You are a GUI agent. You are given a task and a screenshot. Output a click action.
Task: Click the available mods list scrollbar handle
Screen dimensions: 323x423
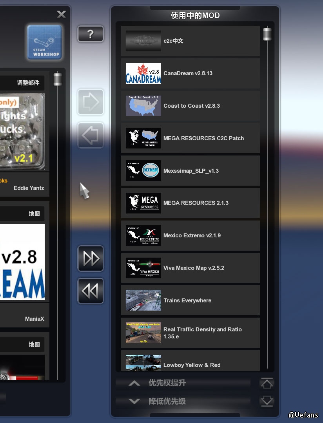(x=58, y=79)
